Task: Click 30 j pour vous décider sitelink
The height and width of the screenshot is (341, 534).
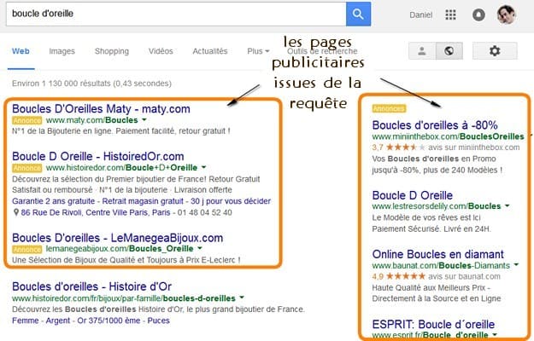Action: 231,201
